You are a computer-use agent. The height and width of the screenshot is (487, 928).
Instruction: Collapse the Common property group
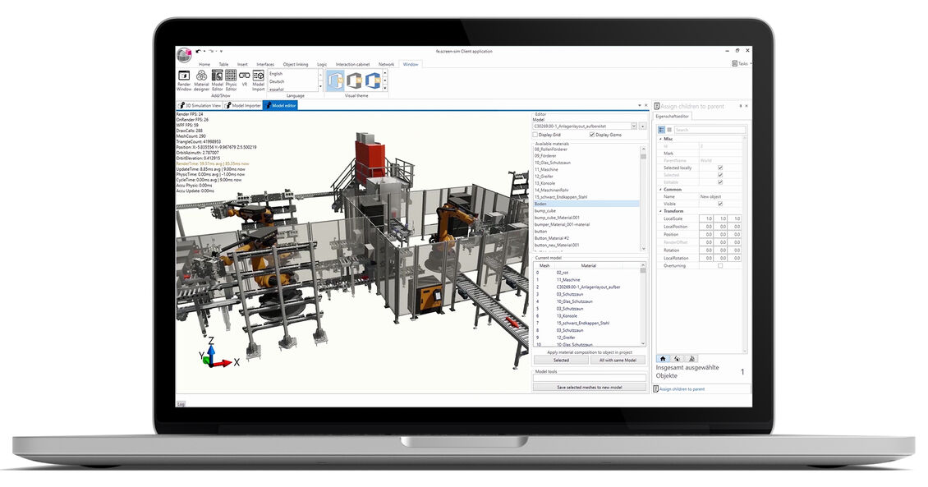point(660,190)
